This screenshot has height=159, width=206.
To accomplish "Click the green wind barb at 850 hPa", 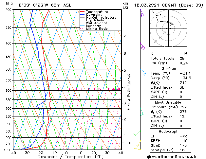I will tap(138, 133).
